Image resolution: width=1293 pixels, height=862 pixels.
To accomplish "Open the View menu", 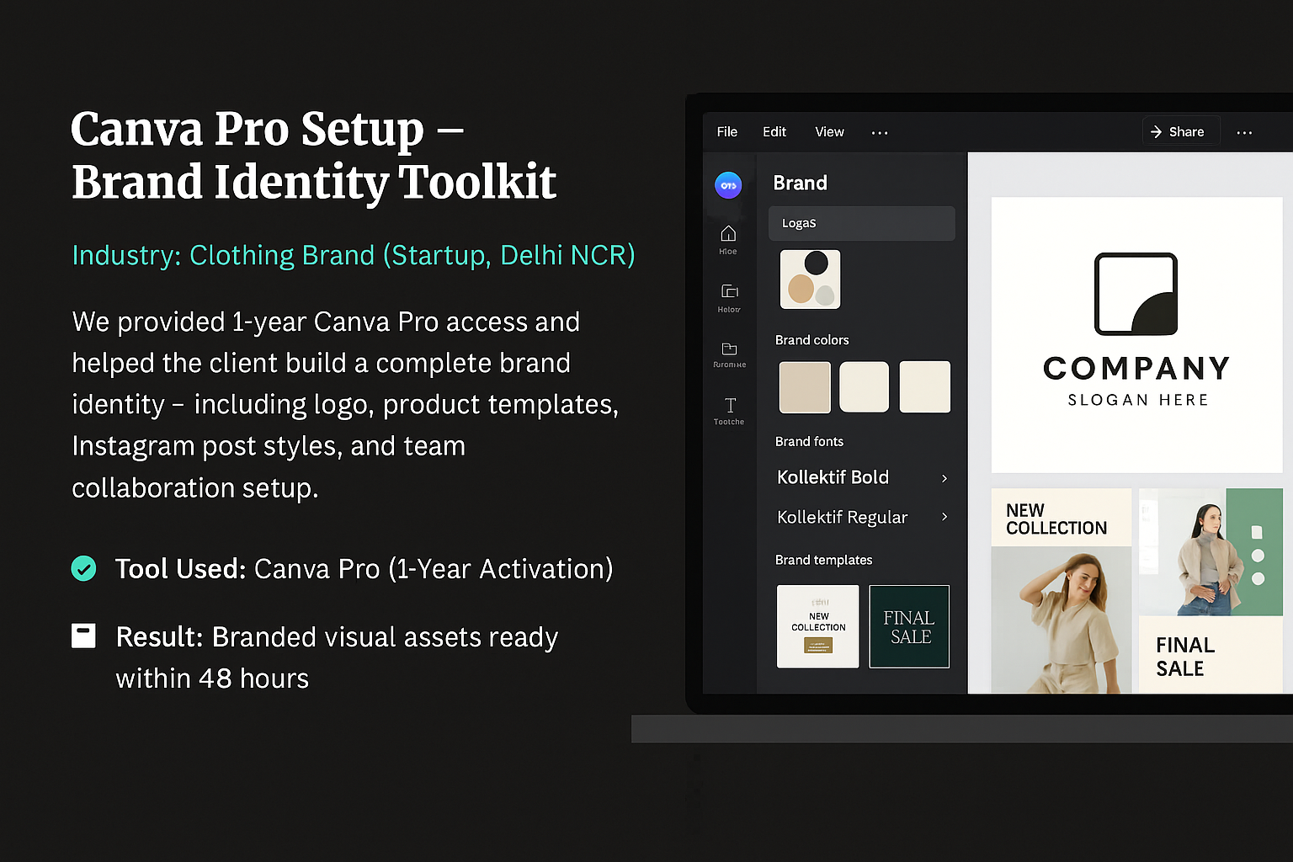I will 829,132.
